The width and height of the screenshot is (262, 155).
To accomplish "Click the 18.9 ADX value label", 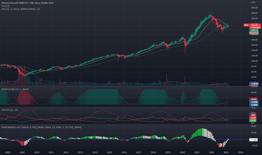I will tap(253, 115).
